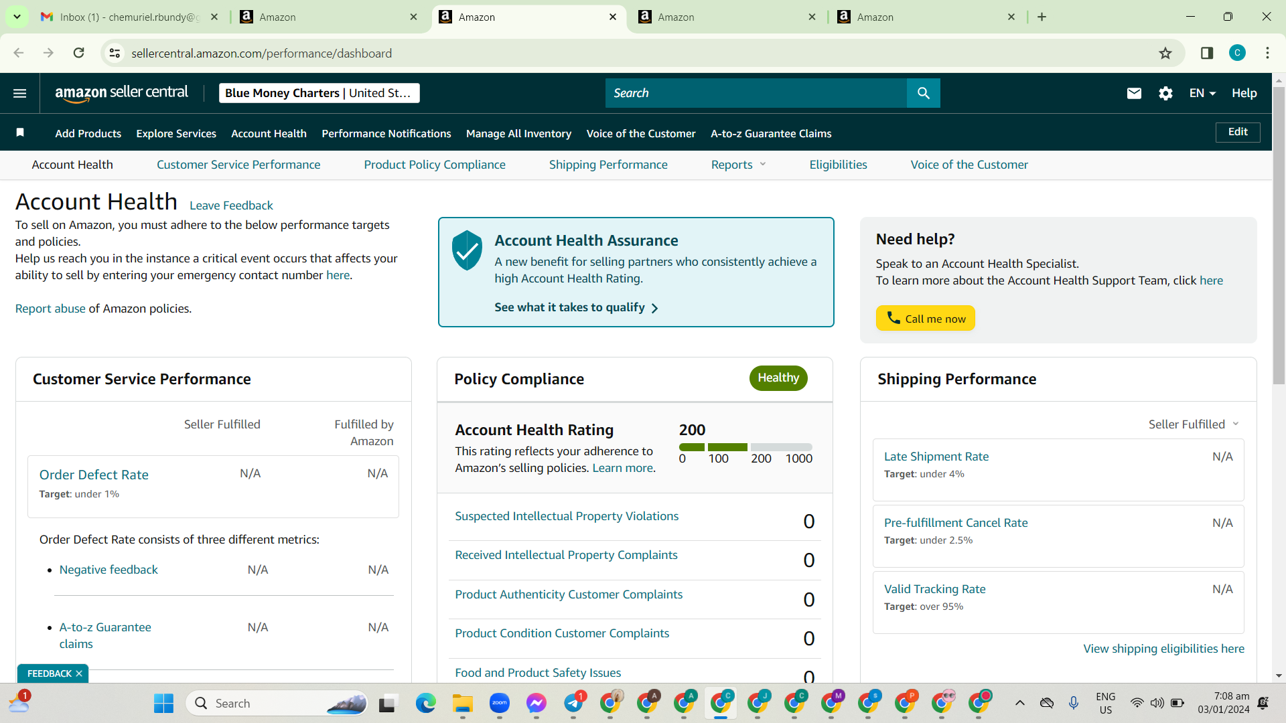Expand See what it takes to qualify
This screenshot has width=1286, height=723.
(577, 307)
